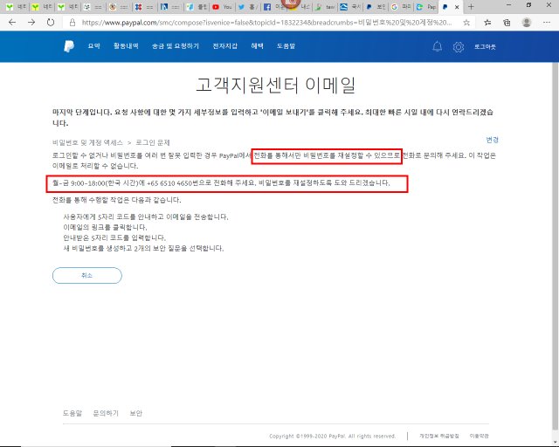Open 이용약관 footer link

point(480,436)
